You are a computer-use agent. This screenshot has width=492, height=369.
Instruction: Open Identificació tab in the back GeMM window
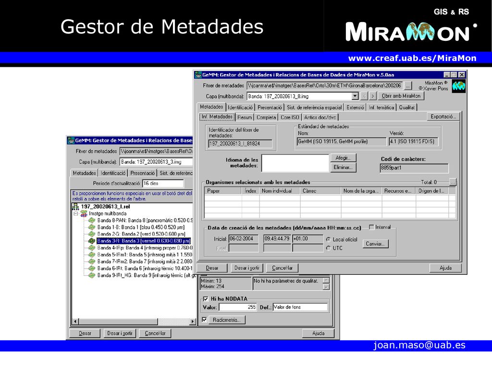[x=113, y=173]
